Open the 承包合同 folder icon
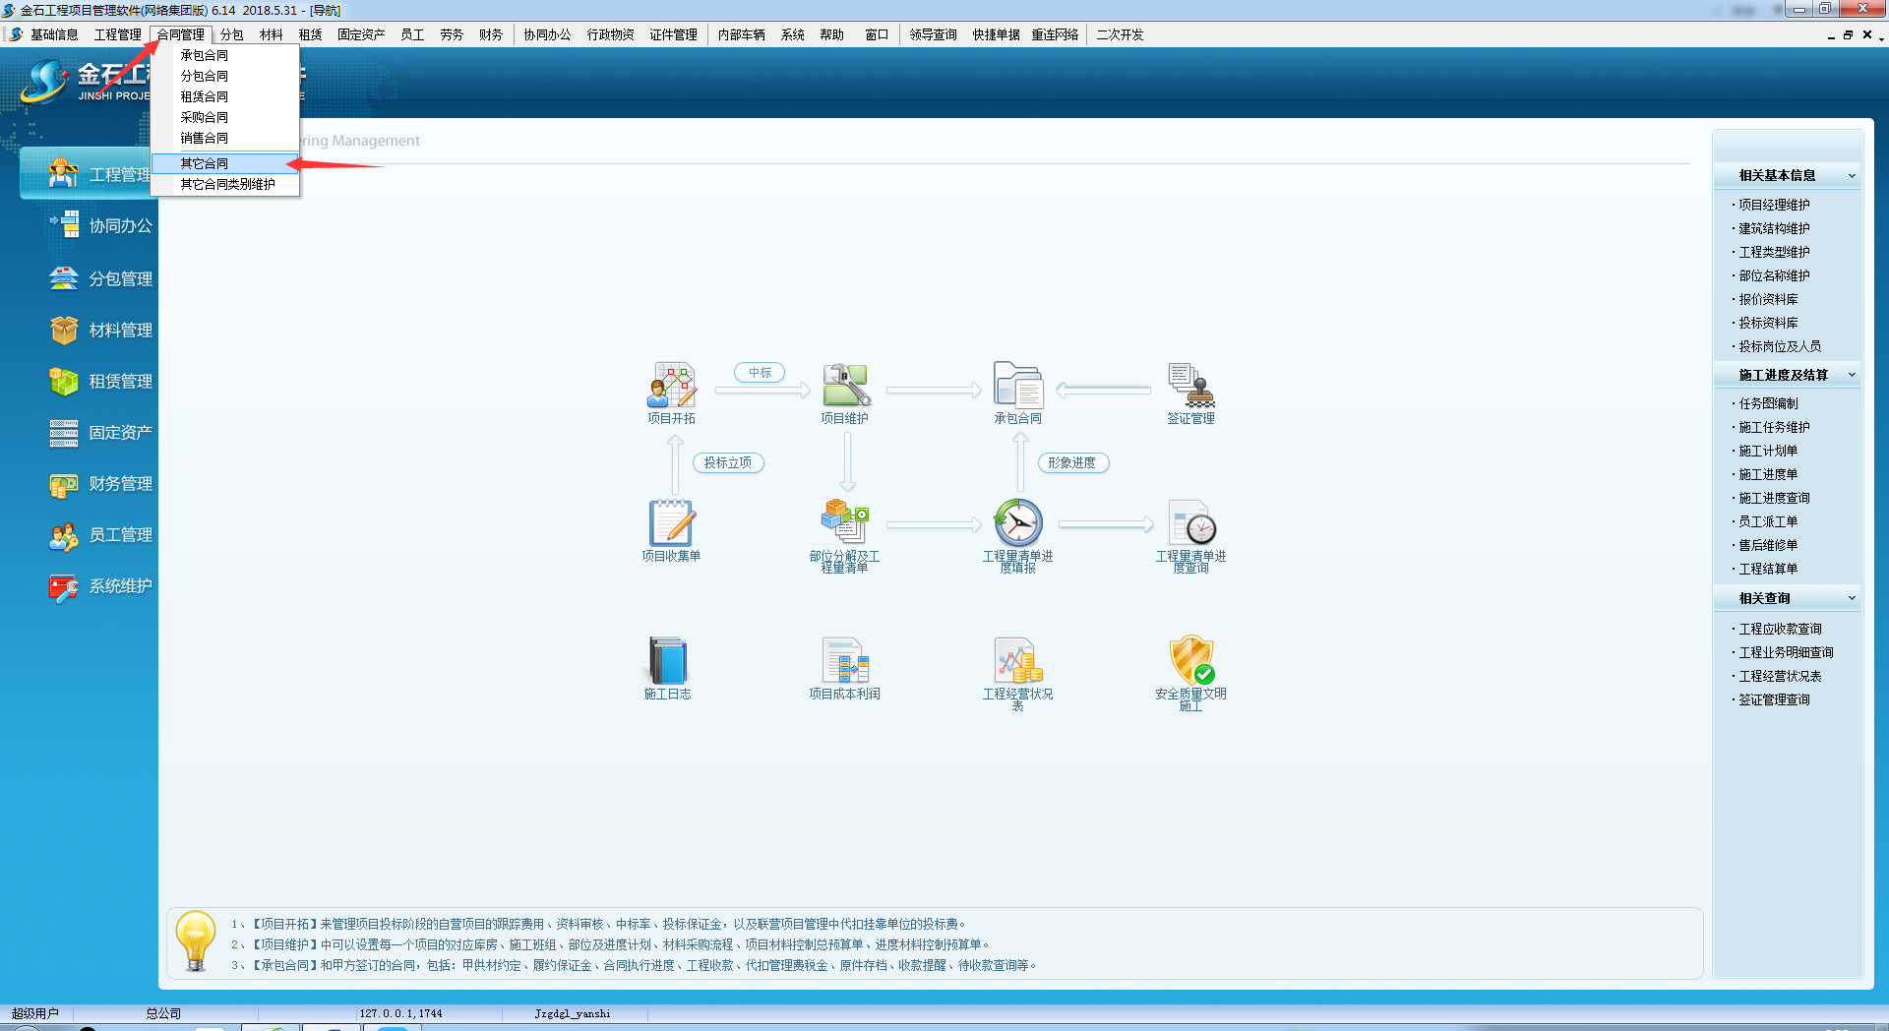The width and height of the screenshot is (1889, 1031). (x=1018, y=386)
